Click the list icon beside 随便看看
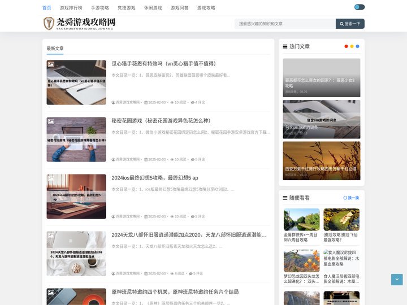 (285, 198)
